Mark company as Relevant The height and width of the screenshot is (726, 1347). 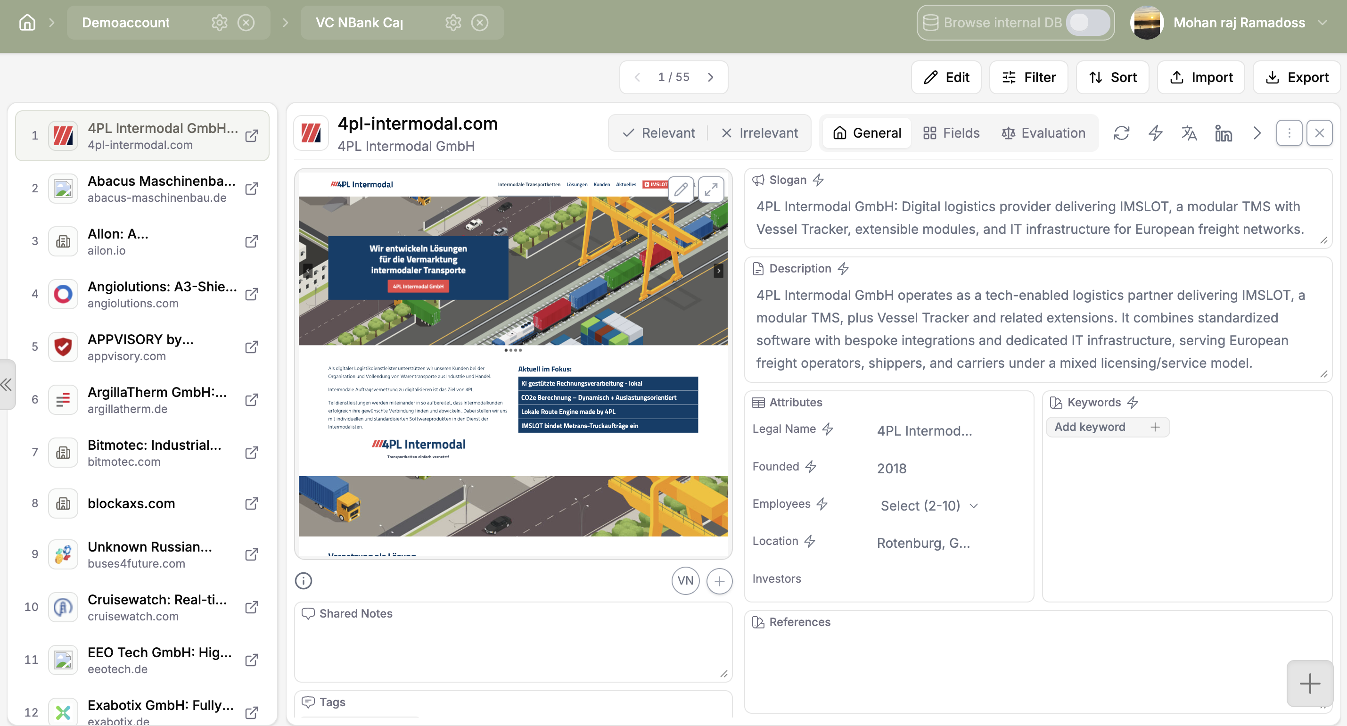pyautogui.click(x=659, y=133)
